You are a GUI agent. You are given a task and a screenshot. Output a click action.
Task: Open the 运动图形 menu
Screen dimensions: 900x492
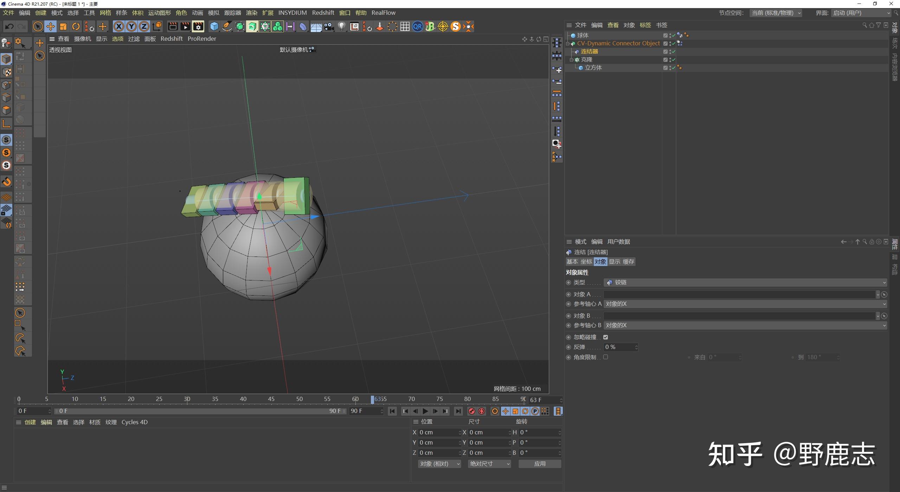pyautogui.click(x=159, y=13)
